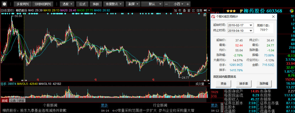Toggle the 权 adjustment chart button
Screen dimensions: 295x113
[180, 11]
